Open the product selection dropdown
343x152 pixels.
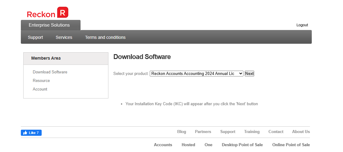196,74
